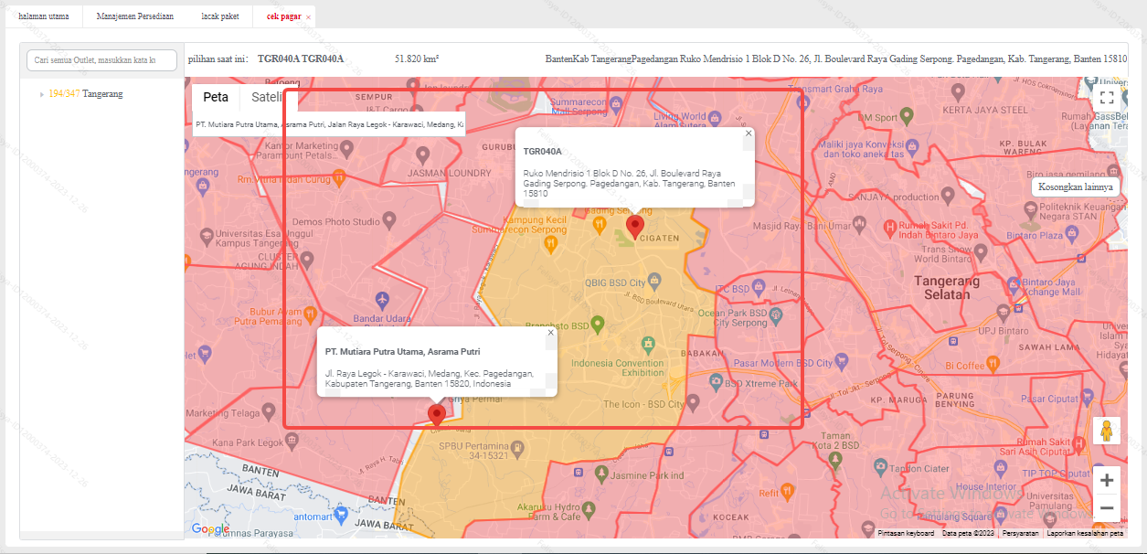Screen dimensions: 1147x554
Task: Switch map view to Peta
Action: 216,97
